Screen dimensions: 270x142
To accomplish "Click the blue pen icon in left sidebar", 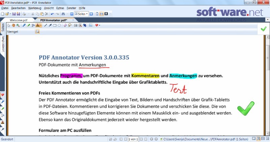I will point(3,102).
